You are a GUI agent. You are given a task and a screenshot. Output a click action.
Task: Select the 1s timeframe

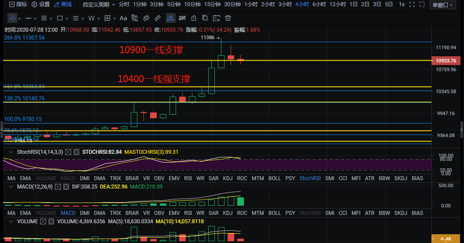(401, 4)
